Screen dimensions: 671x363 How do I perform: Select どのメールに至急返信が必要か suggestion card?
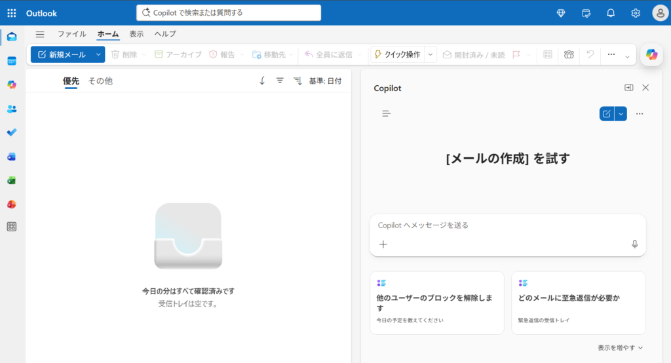579,303
